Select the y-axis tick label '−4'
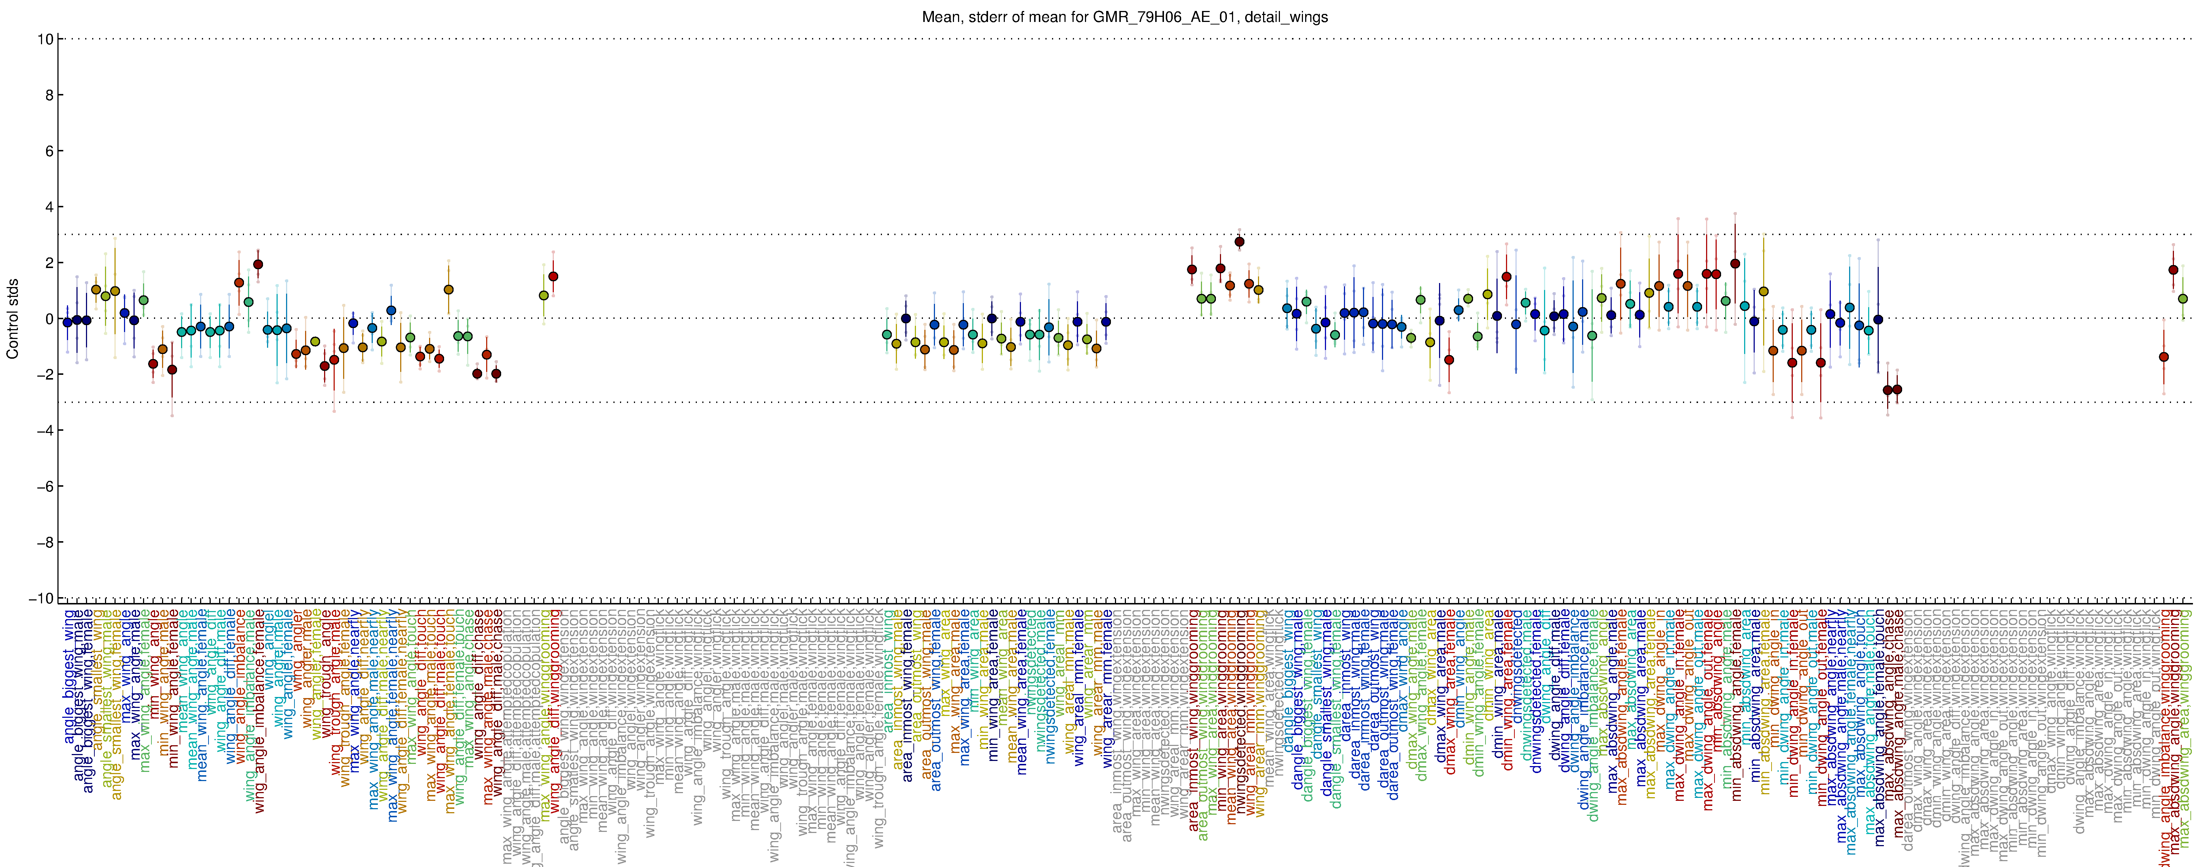2201x867 pixels. (45, 430)
